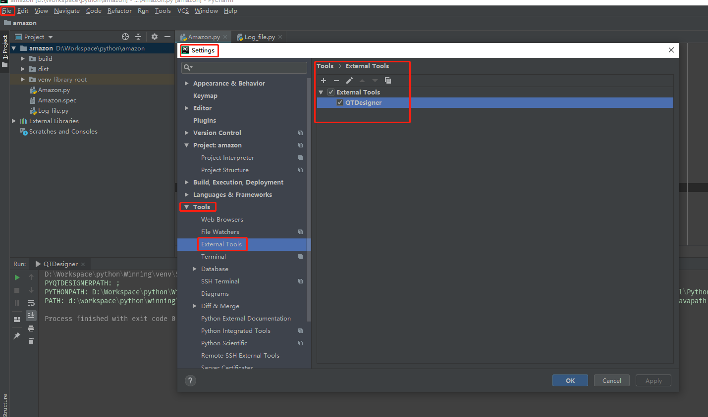Open the File menu

[7, 10]
